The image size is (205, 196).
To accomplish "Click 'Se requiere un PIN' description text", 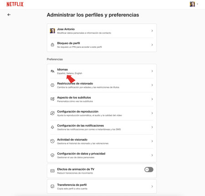I will coord(79,47).
